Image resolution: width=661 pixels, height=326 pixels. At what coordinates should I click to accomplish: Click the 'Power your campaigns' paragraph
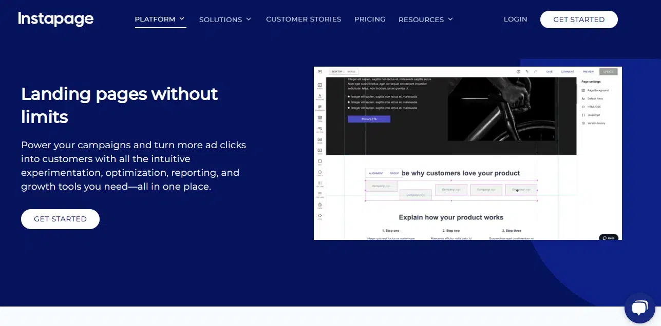tap(134, 166)
